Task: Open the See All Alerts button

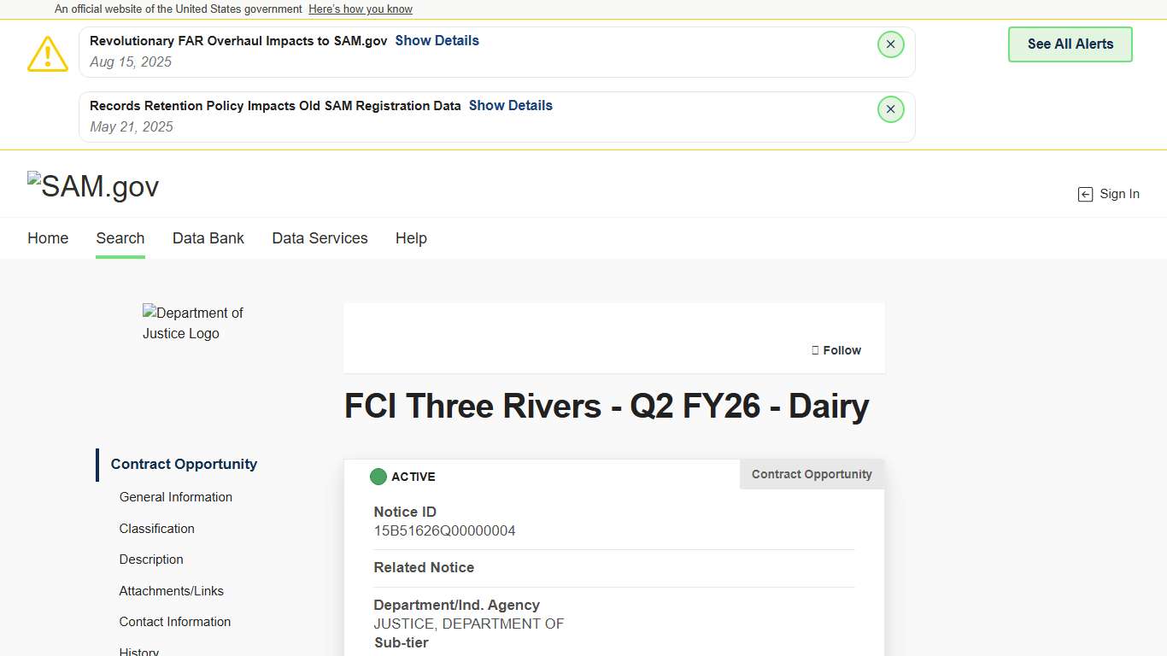Action: coord(1070,44)
